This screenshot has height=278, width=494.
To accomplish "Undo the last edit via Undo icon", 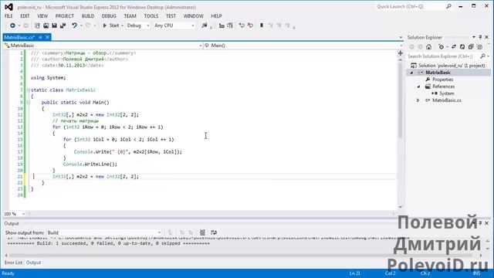I will coord(74,25).
